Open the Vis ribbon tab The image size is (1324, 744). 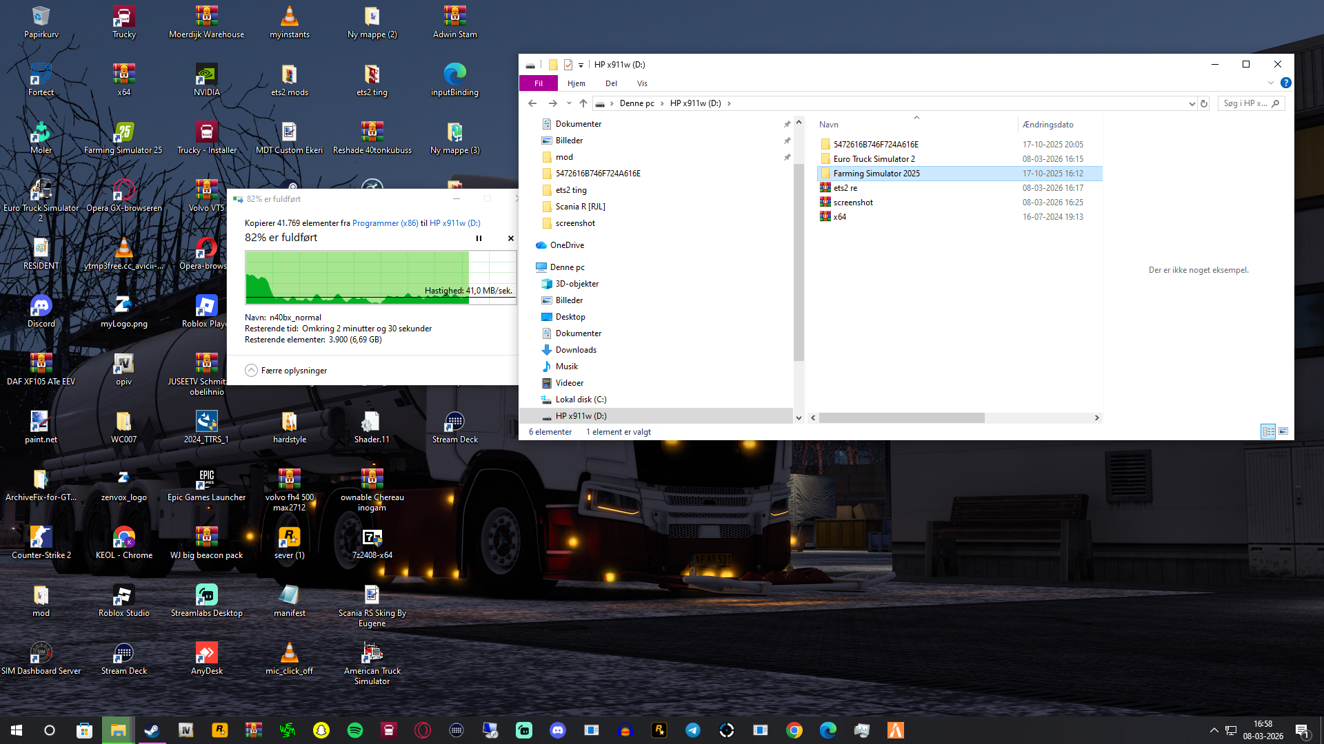click(x=642, y=83)
